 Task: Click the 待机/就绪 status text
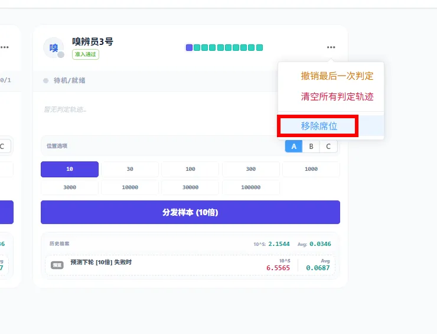tap(70, 80)
